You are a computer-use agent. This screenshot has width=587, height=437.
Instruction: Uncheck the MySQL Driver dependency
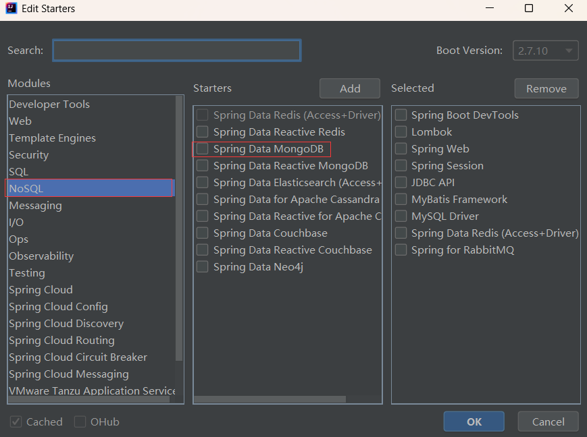pyautogui.click(x=401, y=216)
